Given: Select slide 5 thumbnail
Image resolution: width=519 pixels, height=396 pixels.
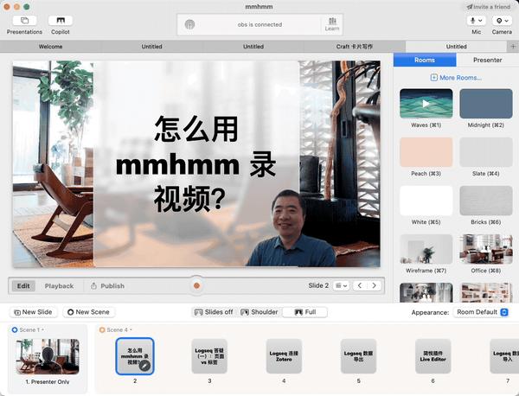Looking at the screenshot, I should pyautogui.click(x=358, y=356).
